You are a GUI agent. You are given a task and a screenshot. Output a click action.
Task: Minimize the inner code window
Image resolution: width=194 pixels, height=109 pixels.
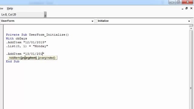(182, 8)
